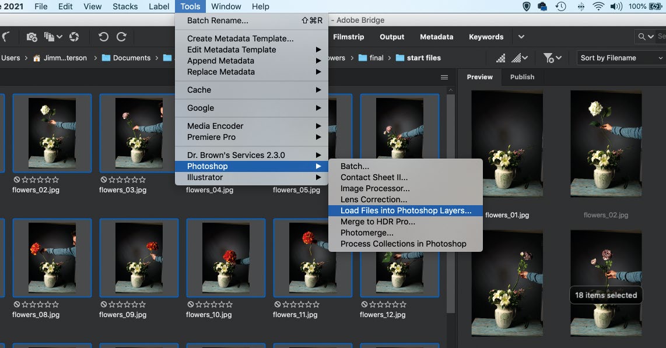Screen dimensions: 666x348
Task: Click the flowers_01.jpg image in Preview panel
Action: pos(507,143)
